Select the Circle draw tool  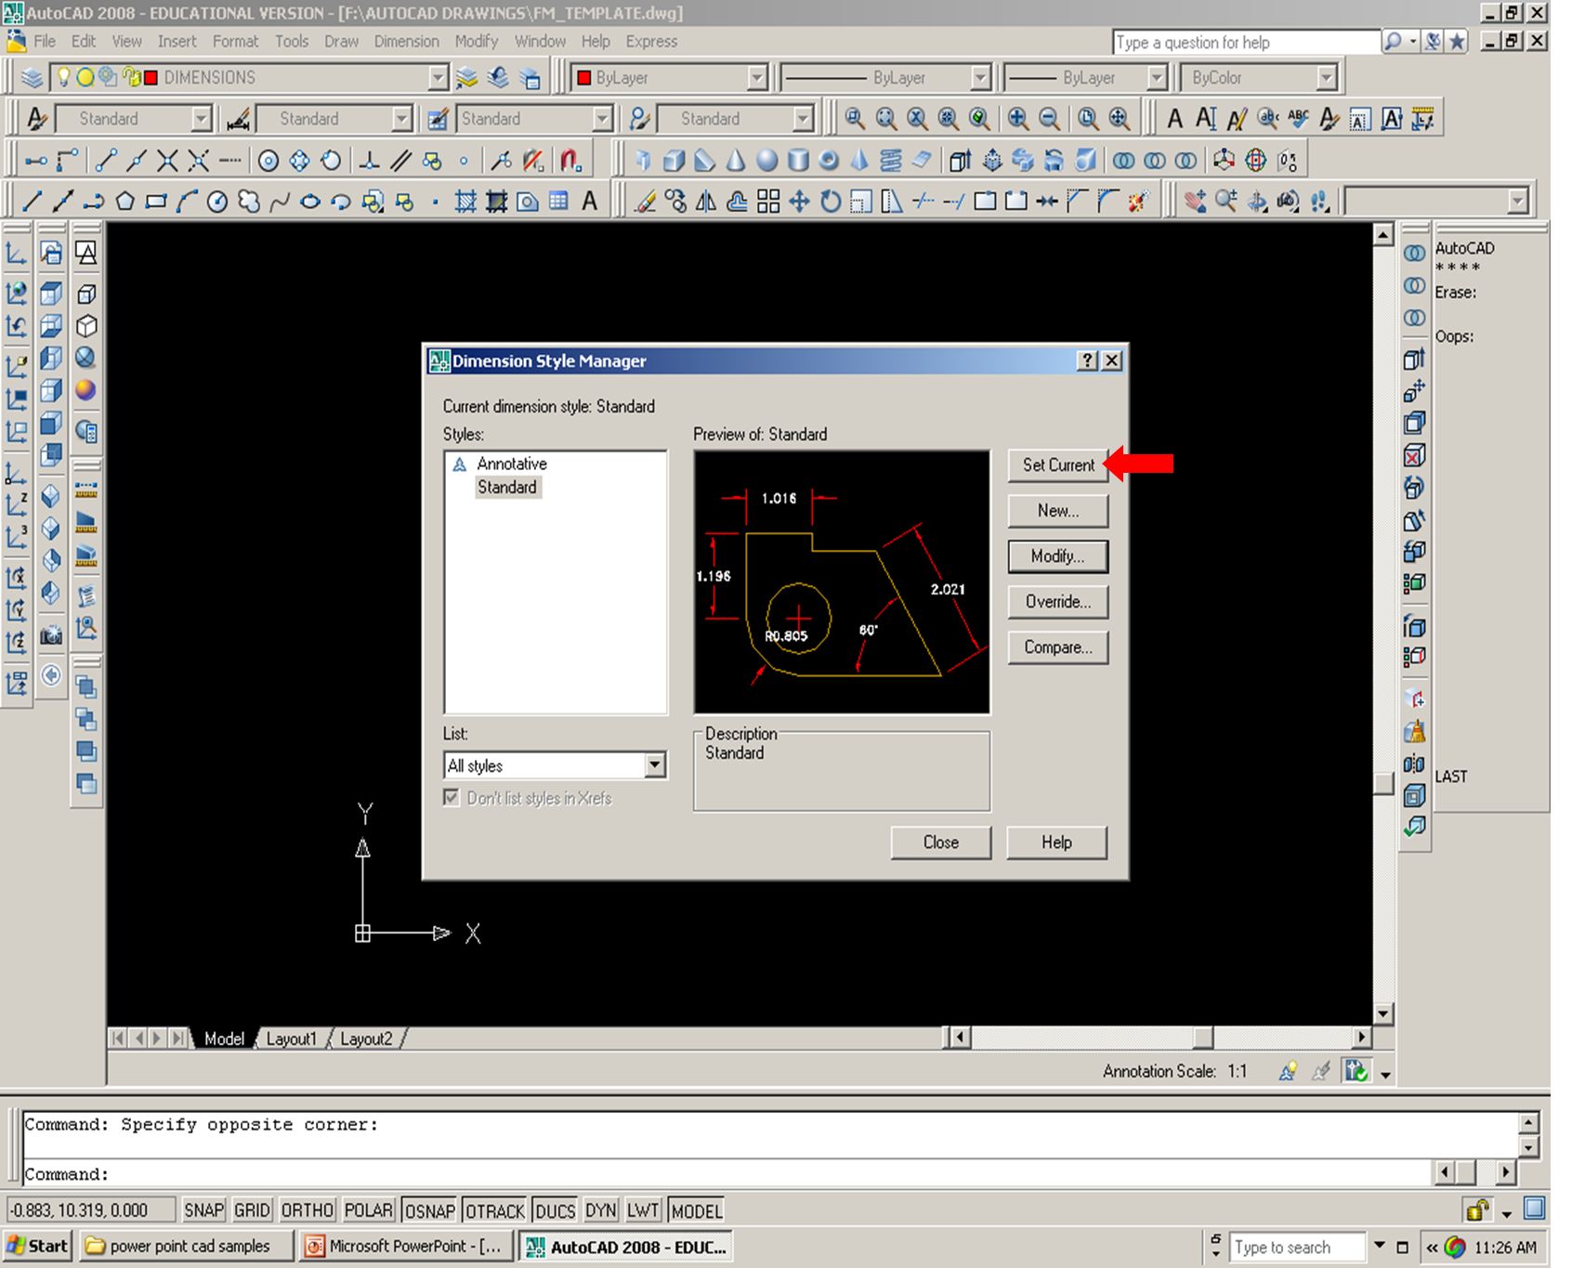(x=217, y=201)
